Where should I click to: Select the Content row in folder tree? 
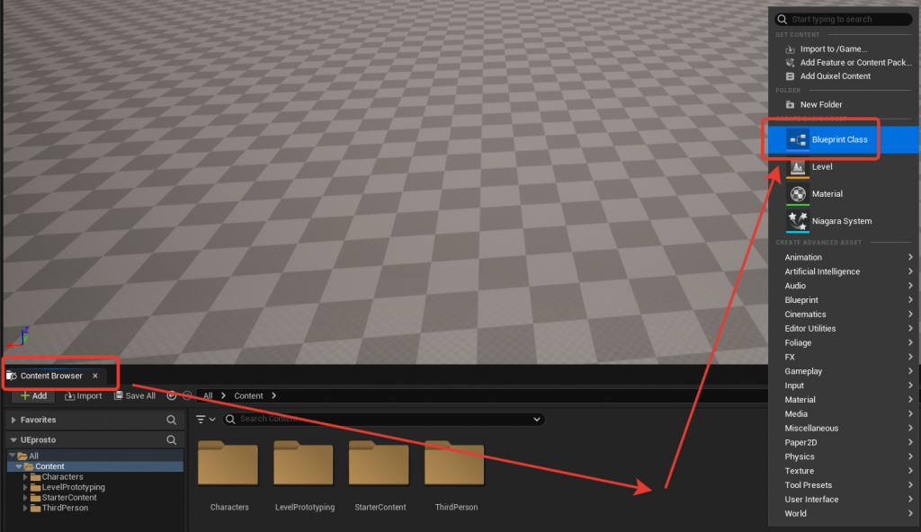pyautogui.click(x=95, y=466)
